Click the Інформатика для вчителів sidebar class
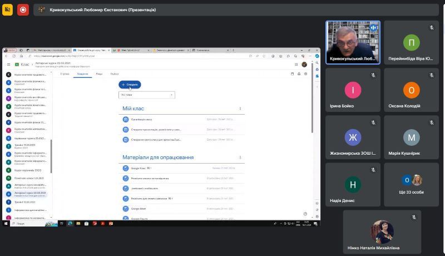This screenshot has height=256, width=445. point(30,210)
